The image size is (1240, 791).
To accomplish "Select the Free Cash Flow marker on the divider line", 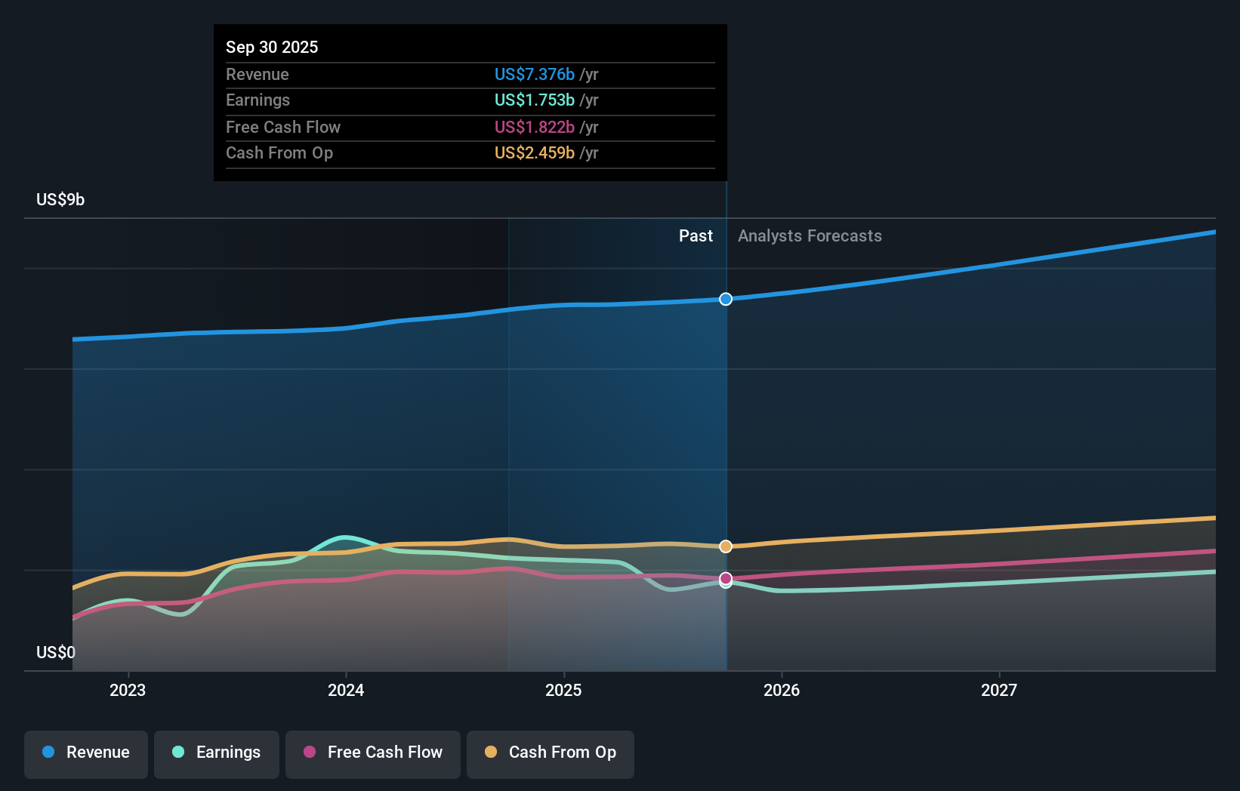I will pos(726,579).
